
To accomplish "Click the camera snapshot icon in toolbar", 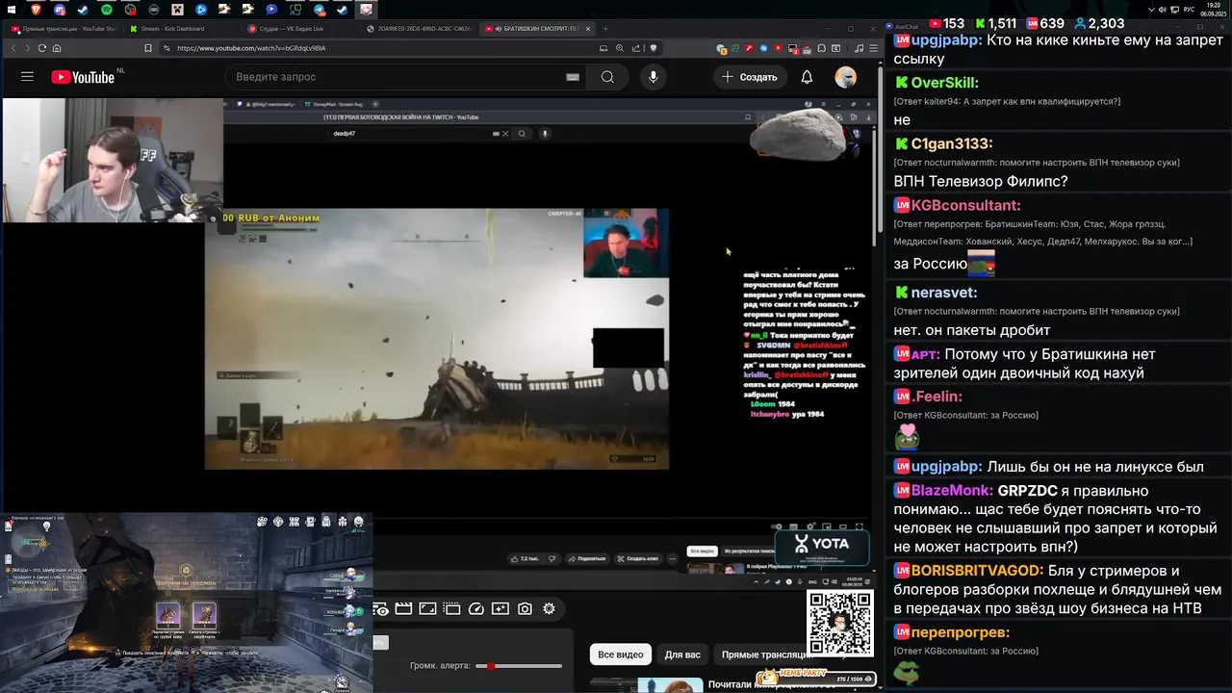I will click(525, 609).
